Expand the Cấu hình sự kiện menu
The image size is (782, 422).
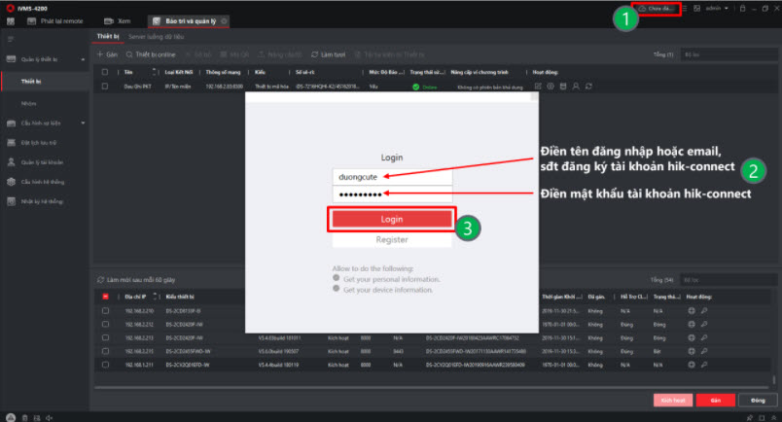(45, 123)
